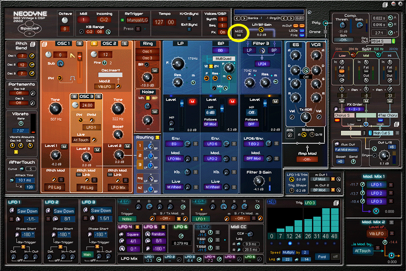Open the OSC 2 Mod.2 Vib.LFO dropdown

pos(105,87)
